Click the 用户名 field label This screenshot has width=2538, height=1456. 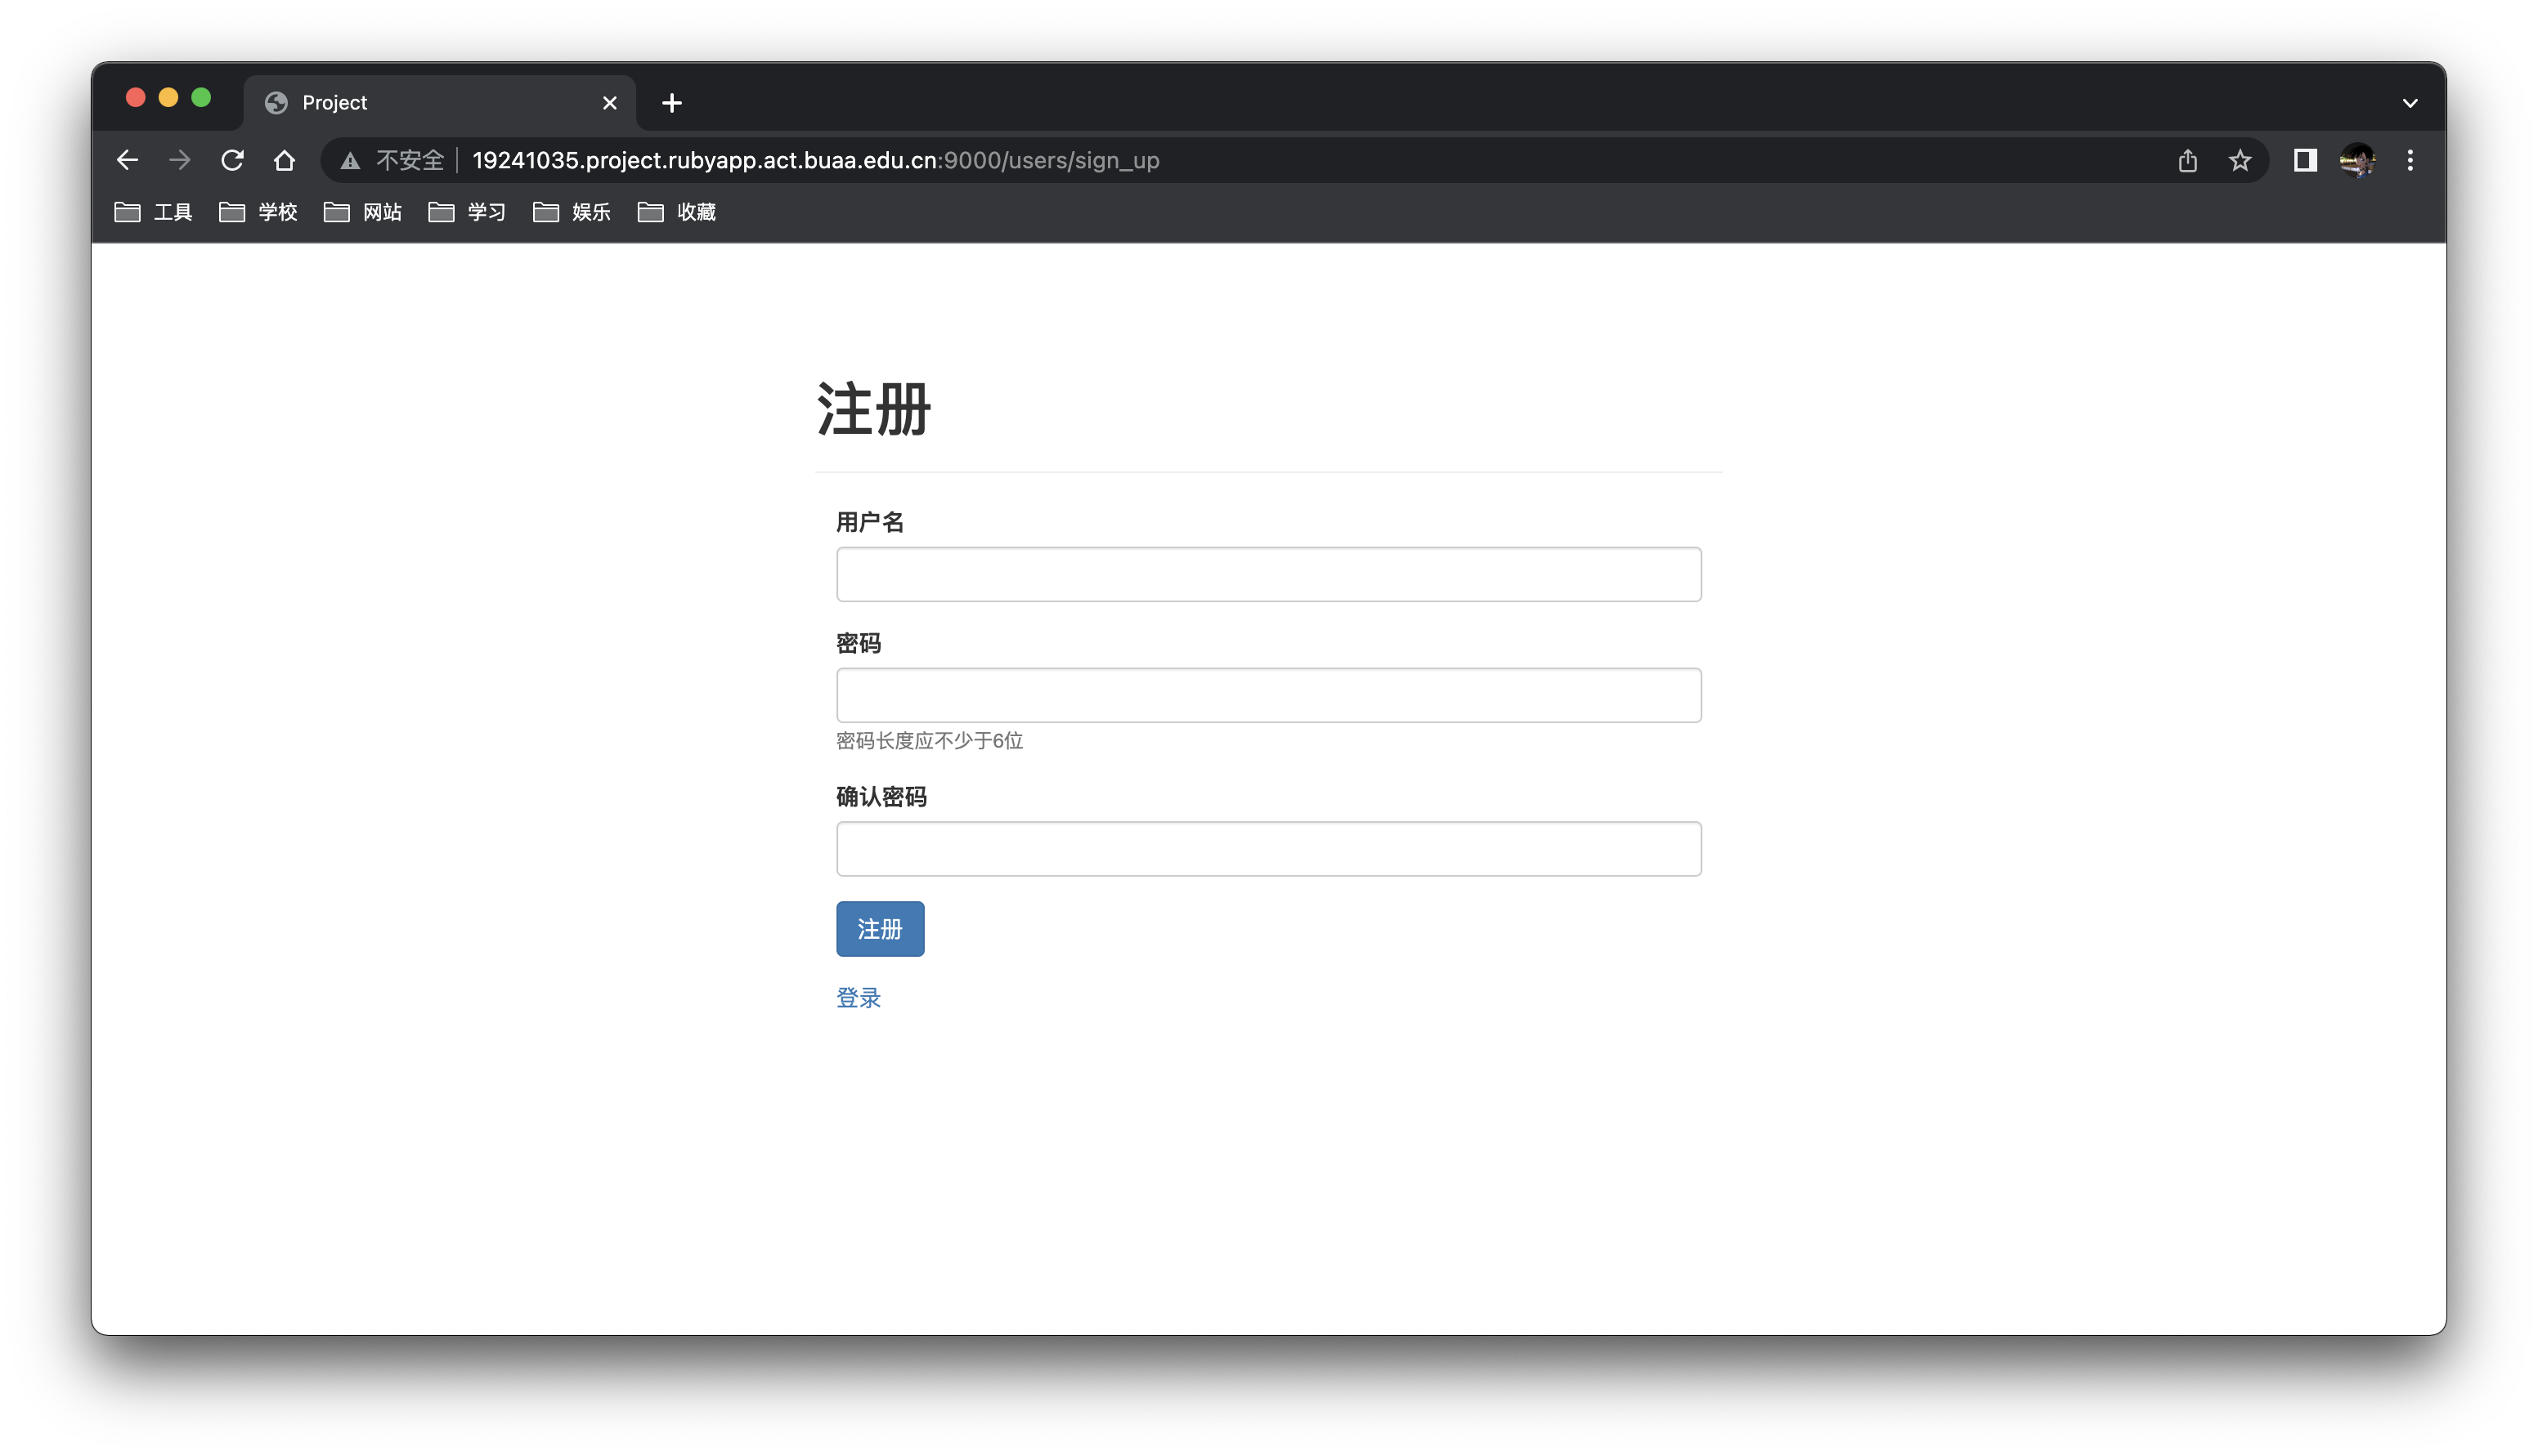tap(870, 522)
